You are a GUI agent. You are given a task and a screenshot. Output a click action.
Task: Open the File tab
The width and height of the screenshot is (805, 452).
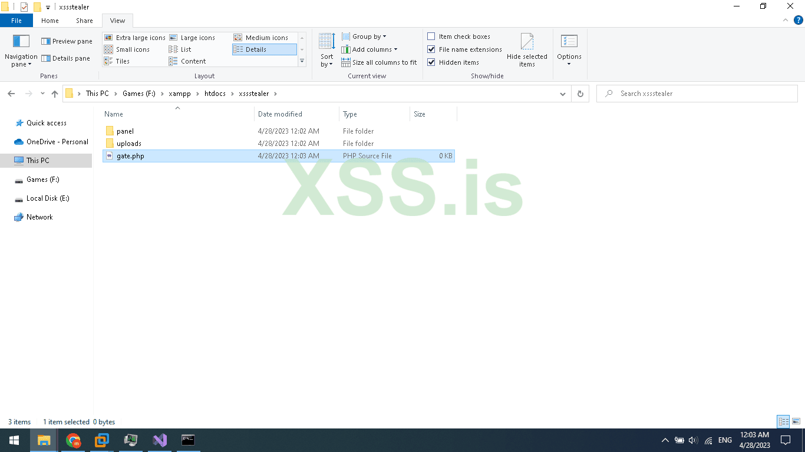tap(17, 21)
